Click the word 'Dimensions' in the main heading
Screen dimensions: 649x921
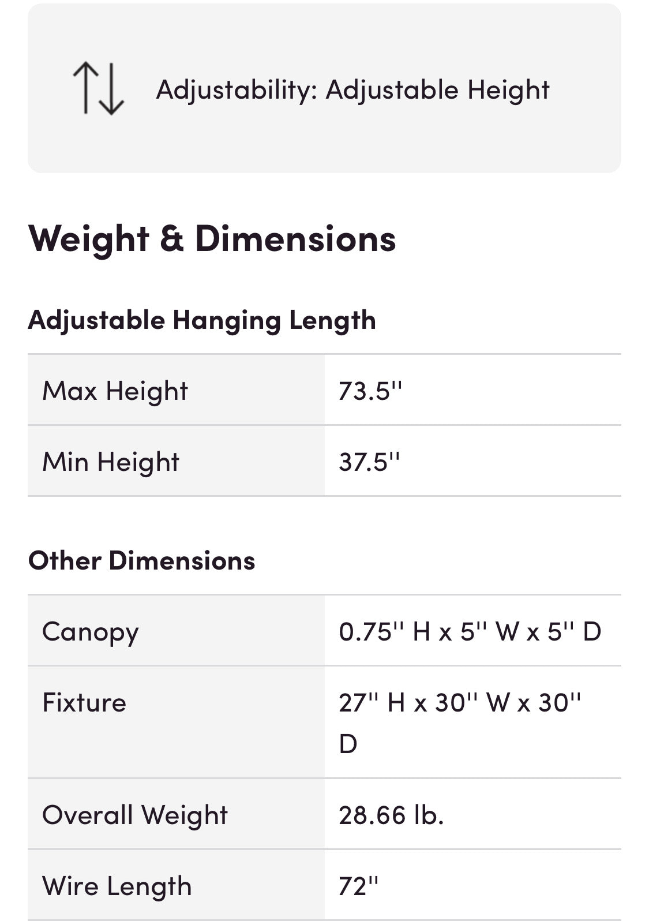(x=295, y=239)
